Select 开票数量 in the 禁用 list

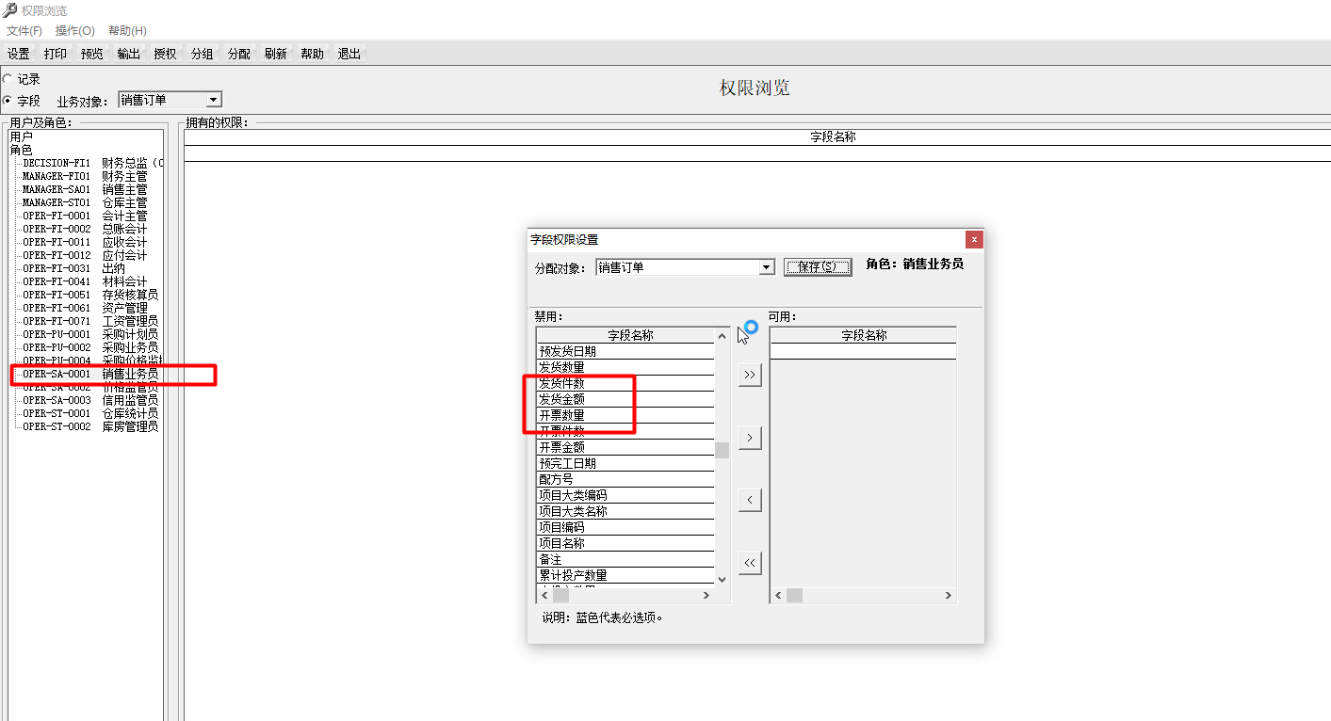[x=625, y=415]
